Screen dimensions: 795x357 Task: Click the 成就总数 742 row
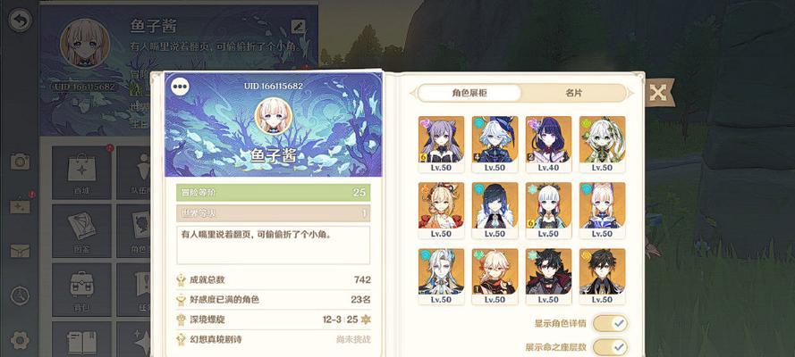(274, 279)
